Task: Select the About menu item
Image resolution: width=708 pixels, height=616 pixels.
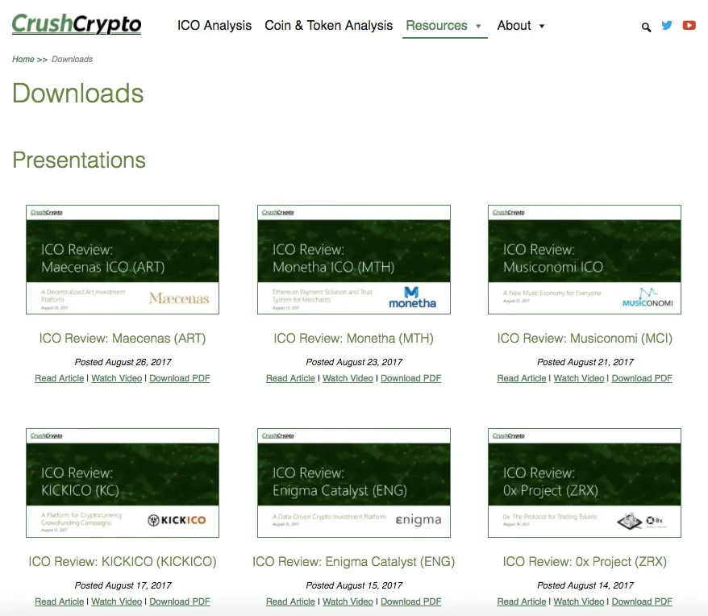Action: tap(514, 25)
